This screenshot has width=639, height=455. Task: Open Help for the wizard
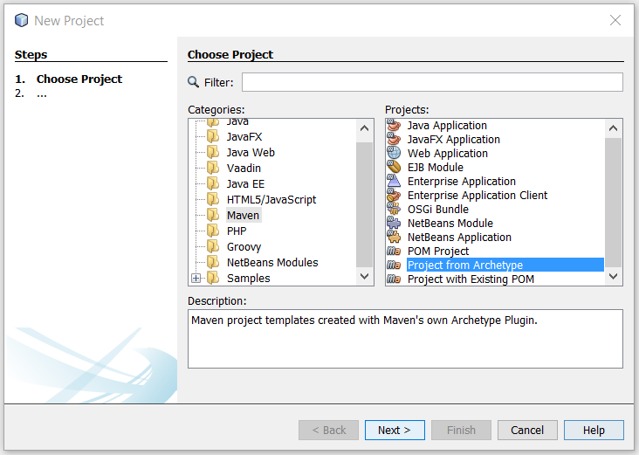594,431
